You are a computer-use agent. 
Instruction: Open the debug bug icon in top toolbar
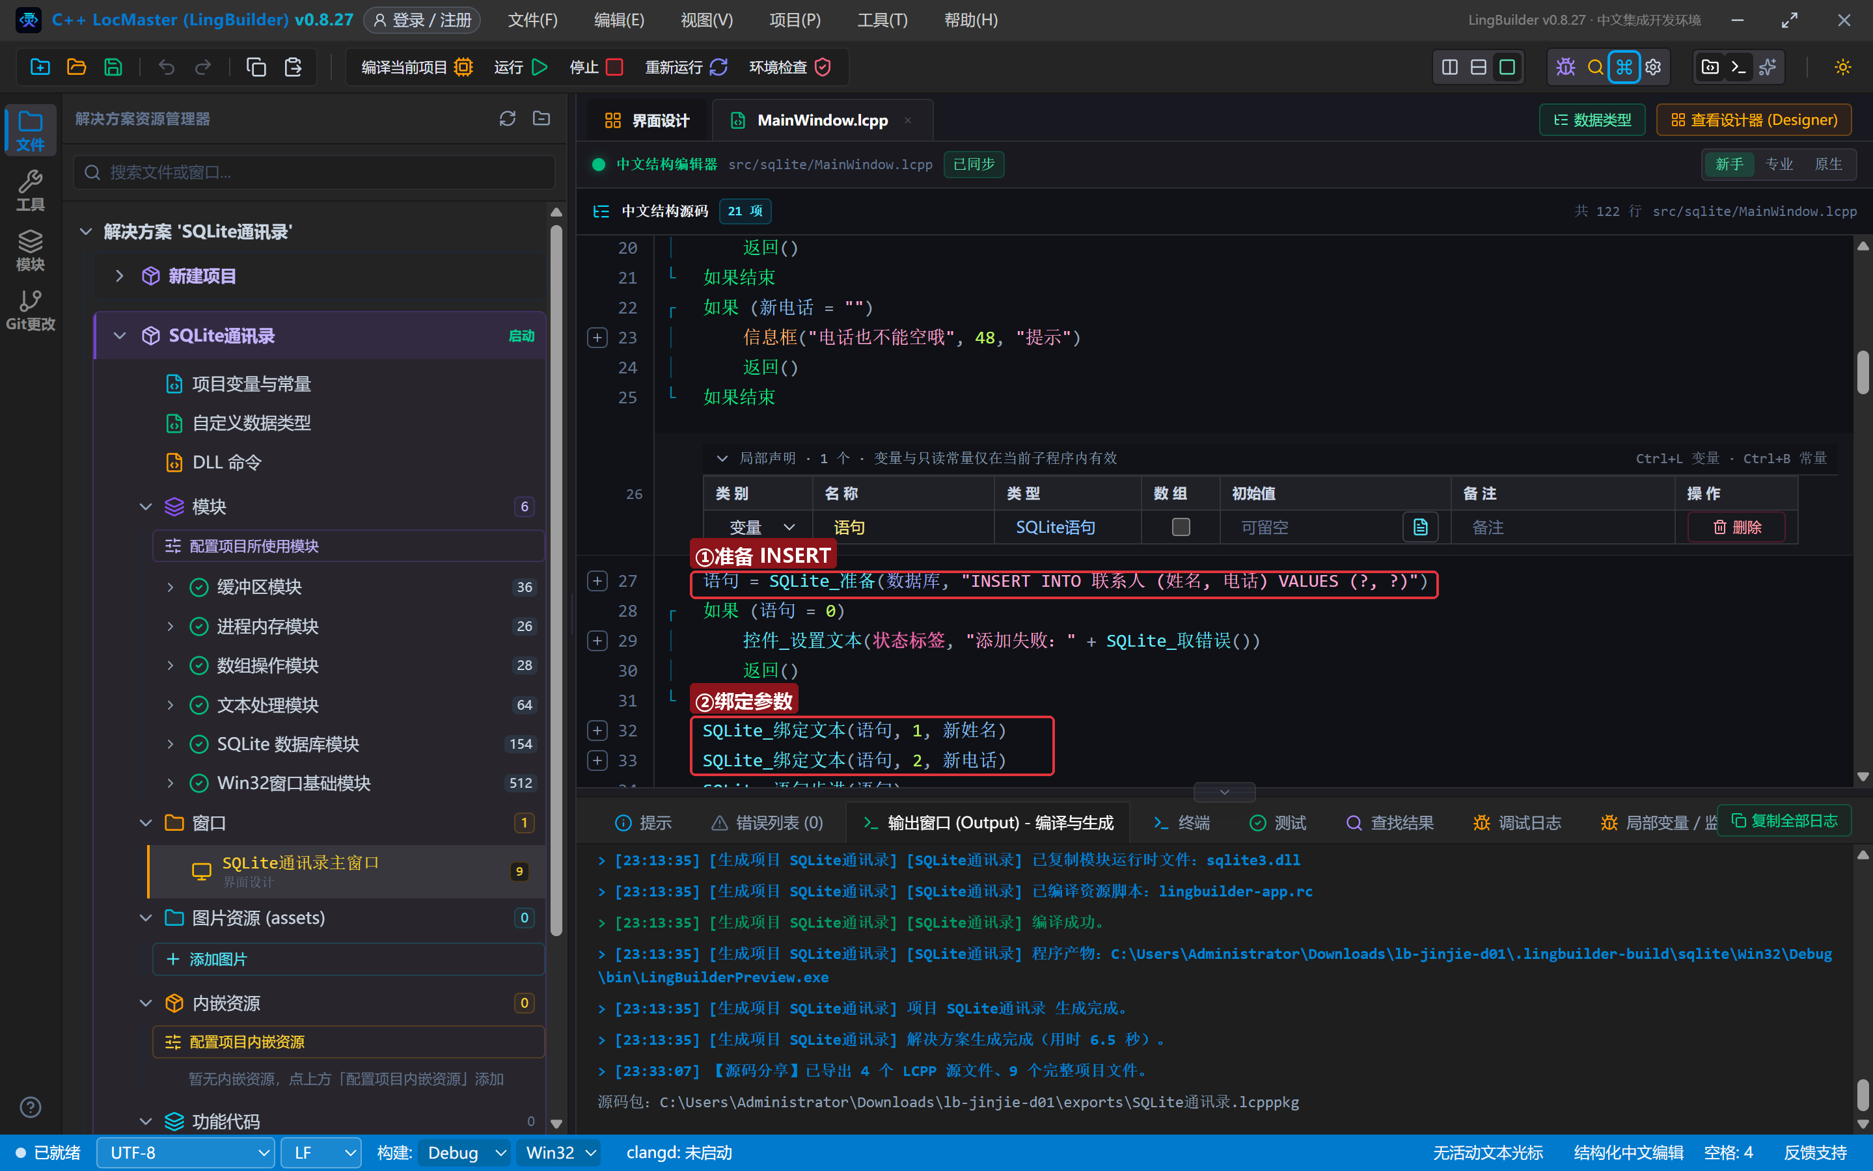1565,68
